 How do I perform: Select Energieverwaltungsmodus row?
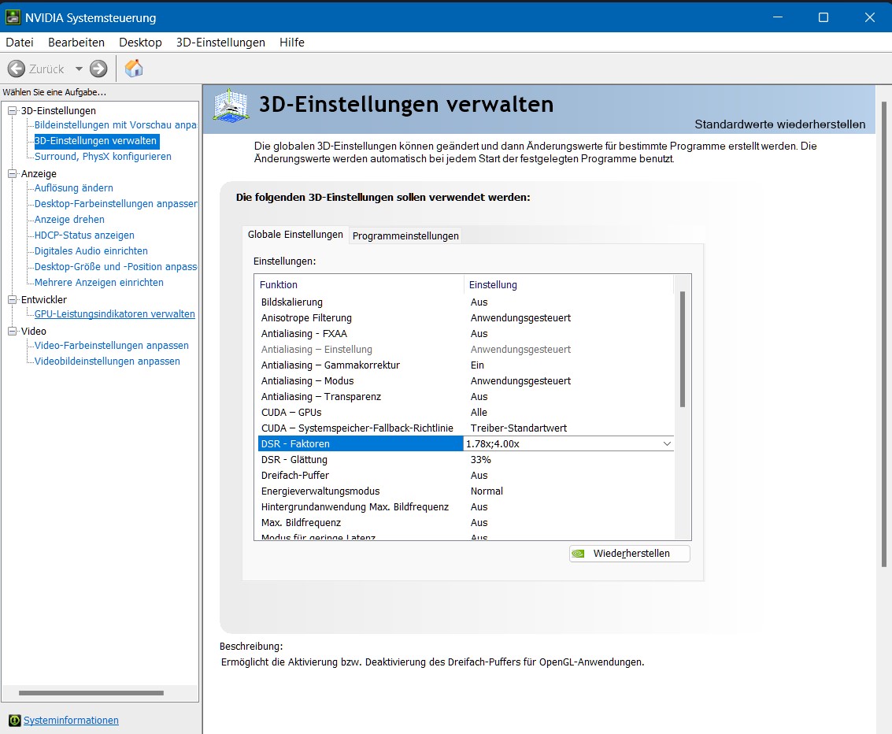[465, 491]
